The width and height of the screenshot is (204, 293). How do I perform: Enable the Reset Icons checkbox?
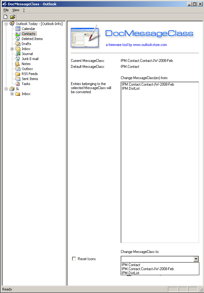point(74,259)
